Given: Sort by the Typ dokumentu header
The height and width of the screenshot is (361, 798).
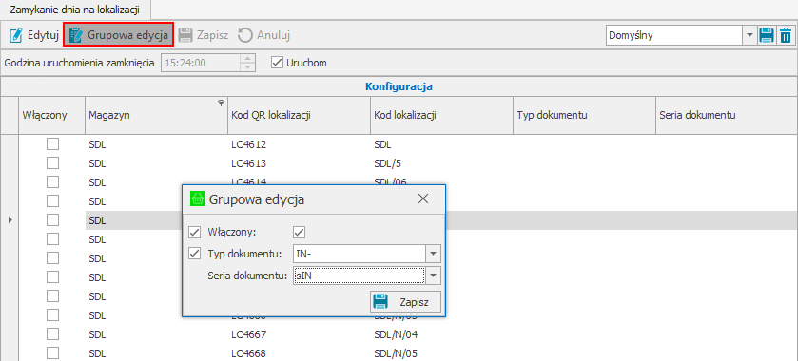Looking at the screenshot, I should point(584,115).
